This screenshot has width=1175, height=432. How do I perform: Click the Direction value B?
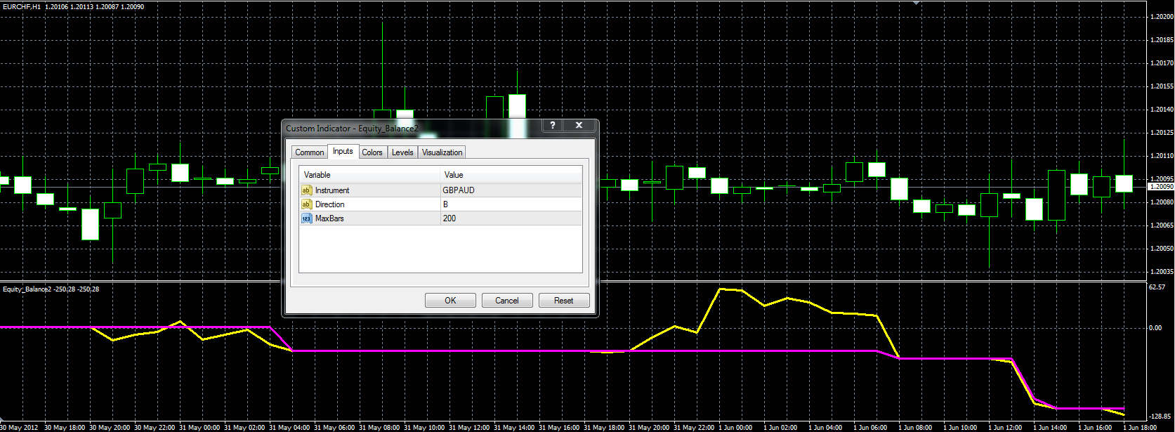(x=511, y=204)
